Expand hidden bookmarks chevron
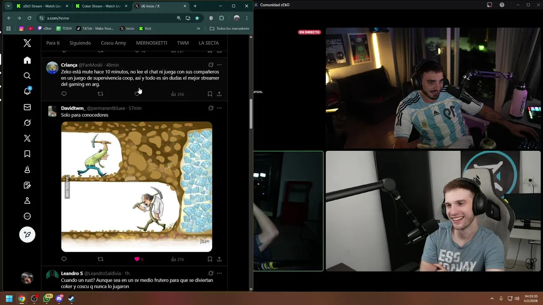 (198, 28)
